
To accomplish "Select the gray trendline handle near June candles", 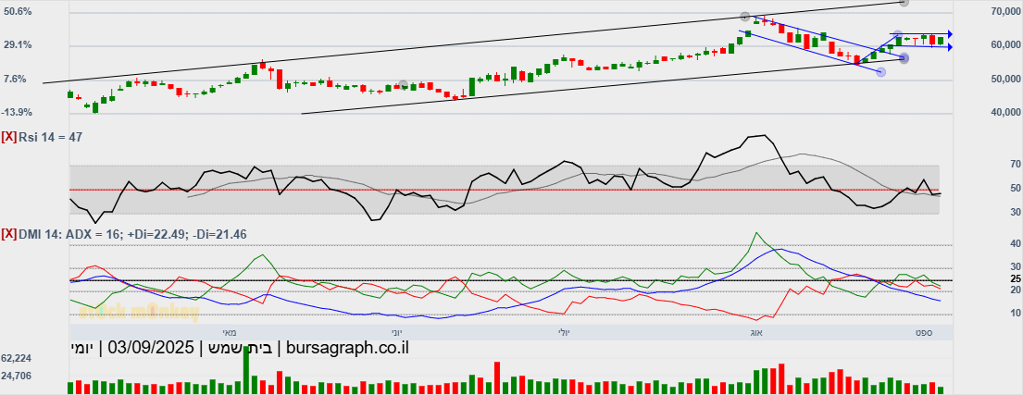I will coord(404,85).
